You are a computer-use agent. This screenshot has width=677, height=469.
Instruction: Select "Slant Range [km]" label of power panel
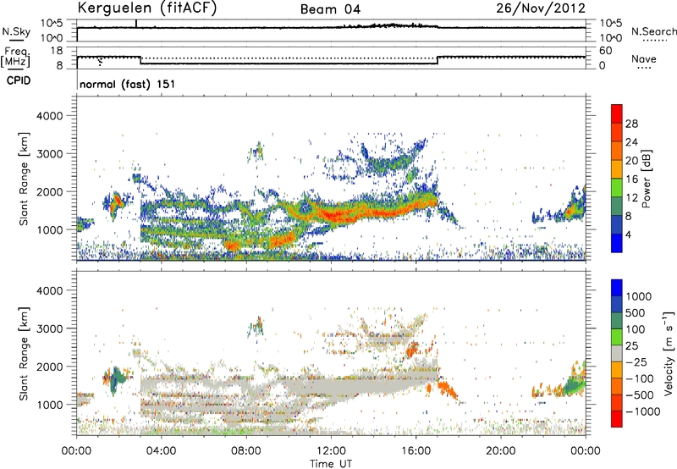click(24, 179)
